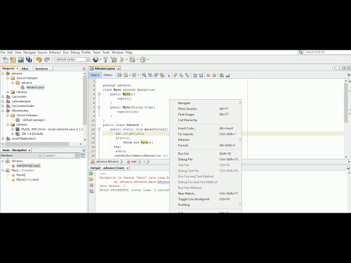Choose Toggle Line Breakpoint in context menu
351x263 pixels.
pyautogui.click(x=205, y=199)
